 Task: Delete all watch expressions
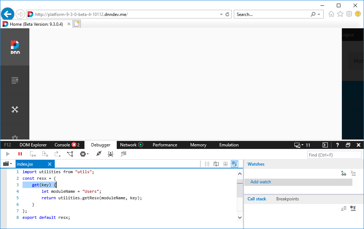pos(353,173)
